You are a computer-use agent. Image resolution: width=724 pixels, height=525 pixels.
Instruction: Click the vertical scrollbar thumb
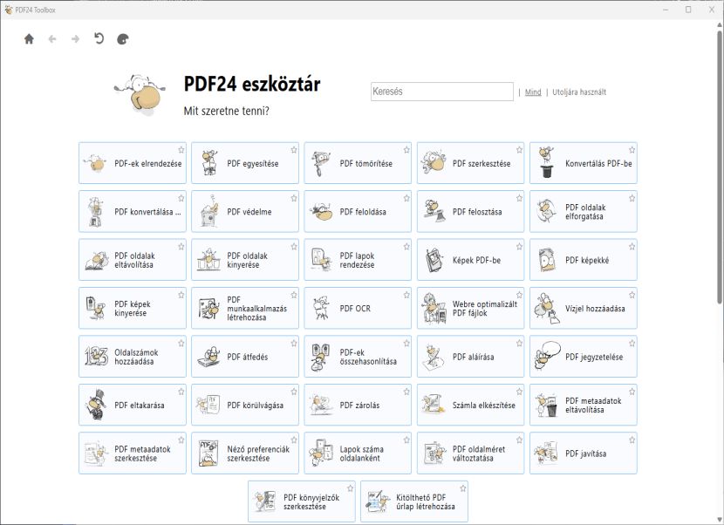tap(720, 167)
